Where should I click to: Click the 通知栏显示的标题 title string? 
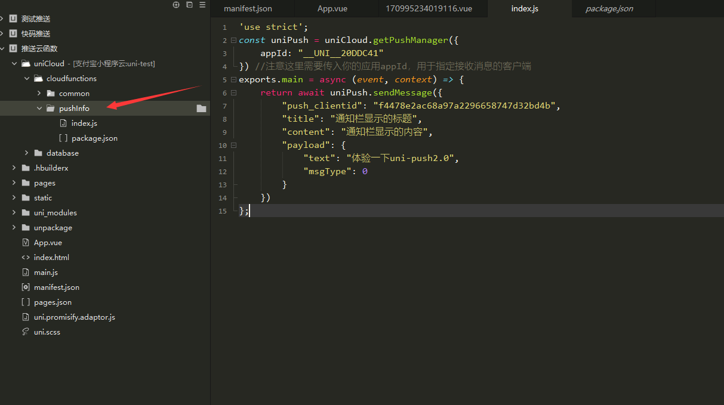point(374,119)
